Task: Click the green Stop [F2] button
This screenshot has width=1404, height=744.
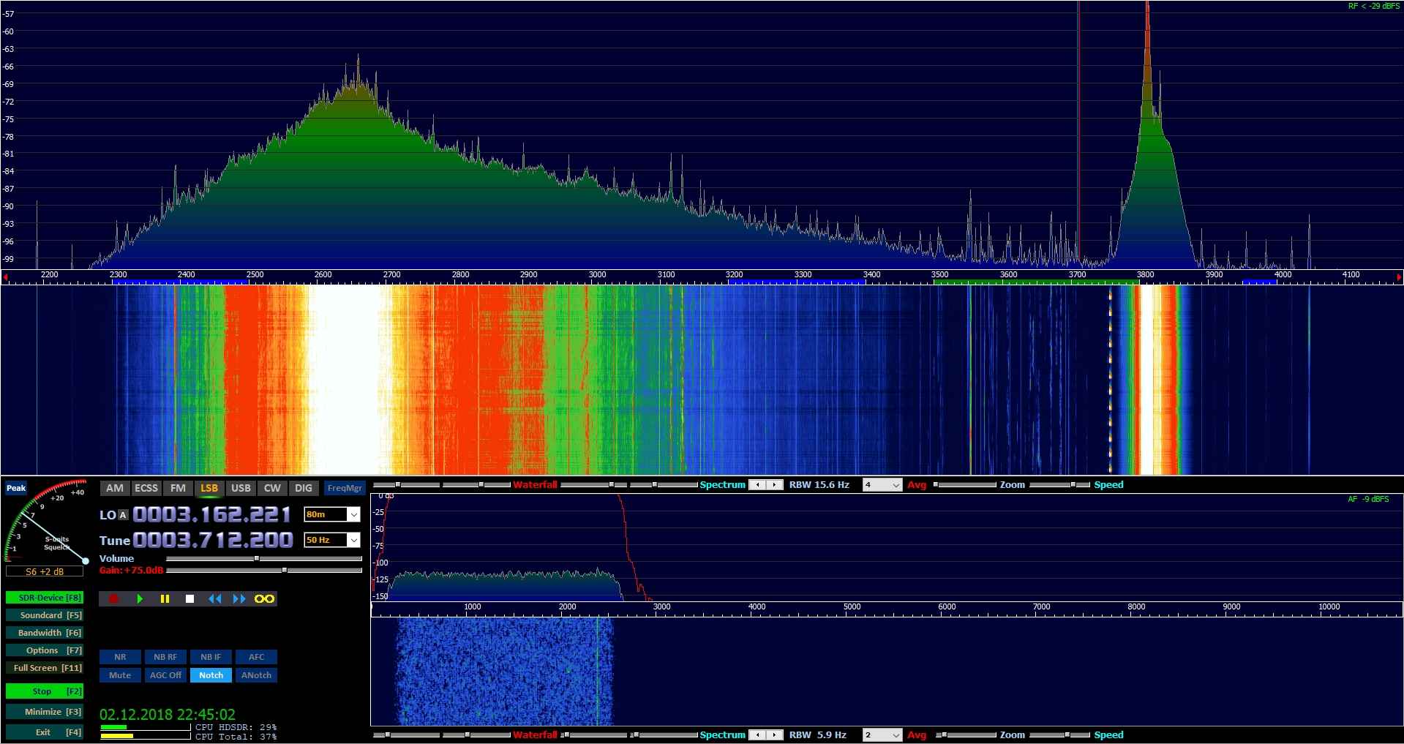Action: [45, 691]
